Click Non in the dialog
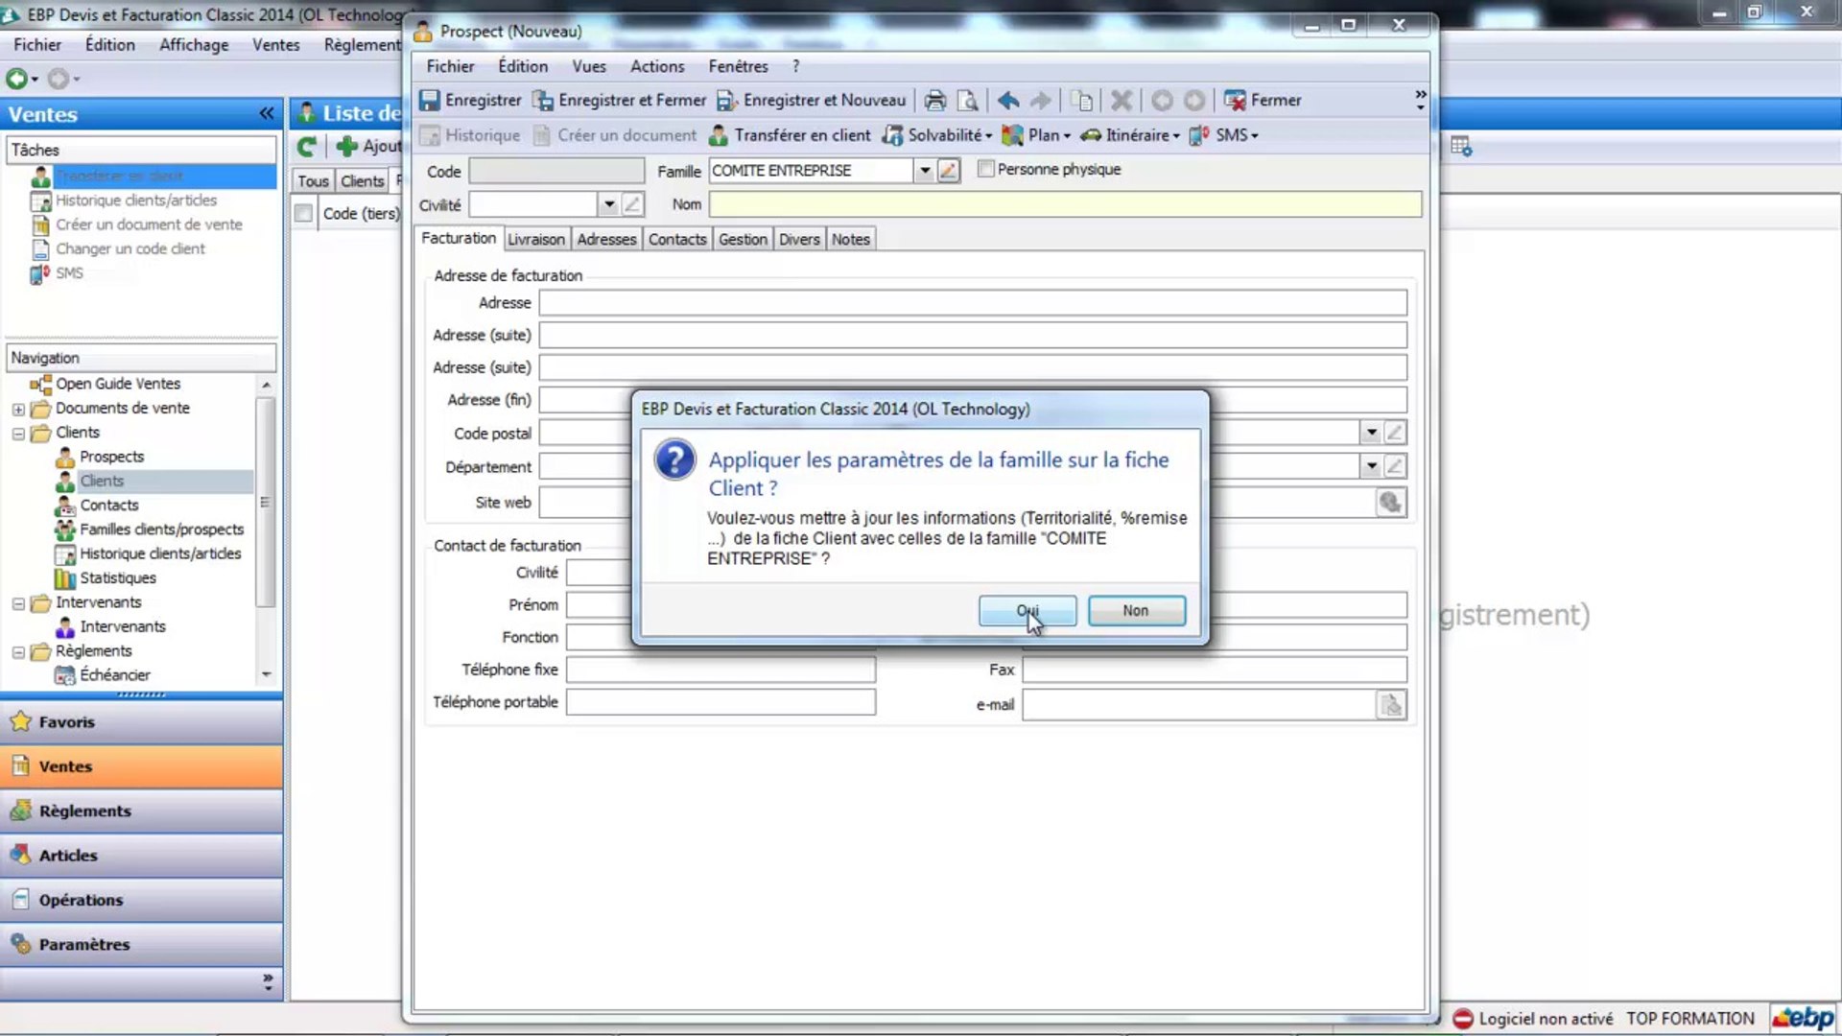Viewport: 1842px width, 1036px height. [x=1136, y=610]
